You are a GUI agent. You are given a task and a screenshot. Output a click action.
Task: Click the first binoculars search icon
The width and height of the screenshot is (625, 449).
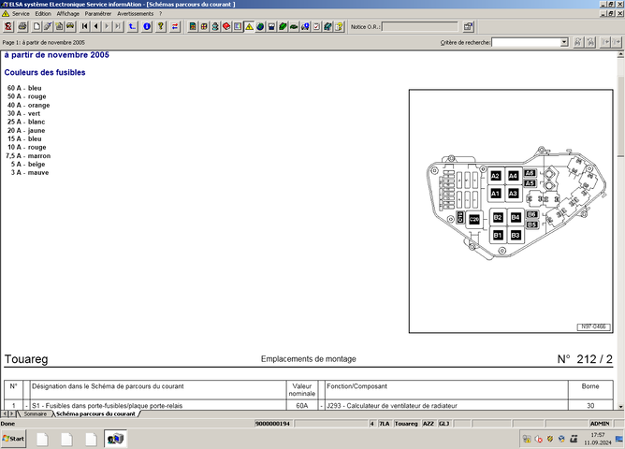point(578,42)
